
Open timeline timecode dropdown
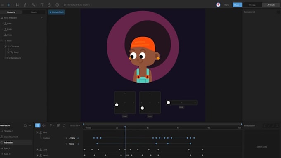[75, 125]
